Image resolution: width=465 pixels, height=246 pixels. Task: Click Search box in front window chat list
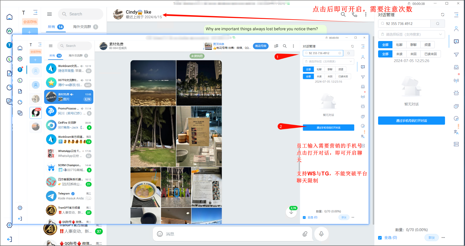pos(75,46)
